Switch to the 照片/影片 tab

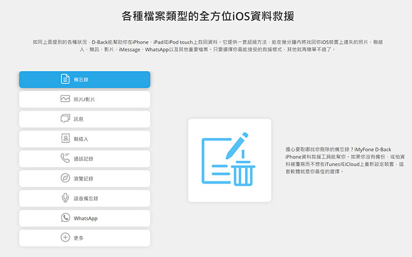[x=84, y=100]
